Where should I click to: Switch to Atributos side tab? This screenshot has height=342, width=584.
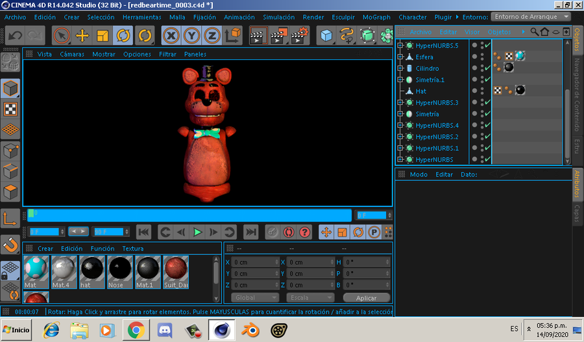(x=578, y=183)
